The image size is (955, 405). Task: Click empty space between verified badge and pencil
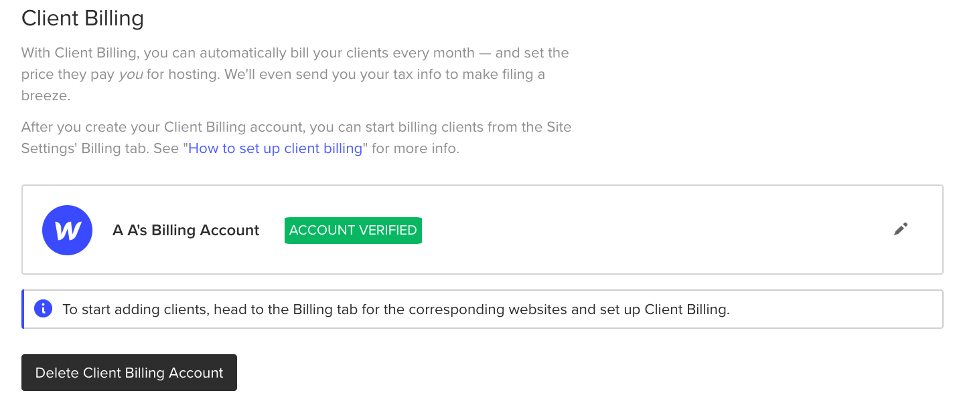tap(656, 230)
